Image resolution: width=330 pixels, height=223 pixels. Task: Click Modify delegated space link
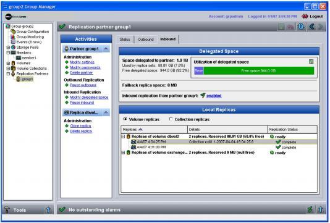89,98
